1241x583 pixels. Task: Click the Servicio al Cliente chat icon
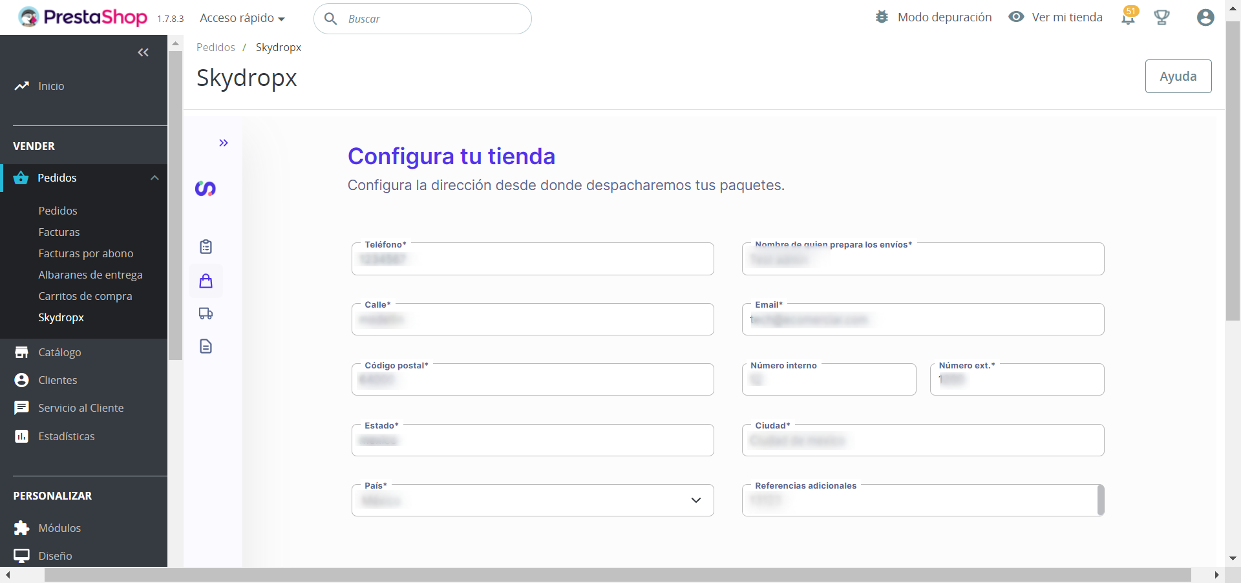pyautogui.click(x=21, y=408)
